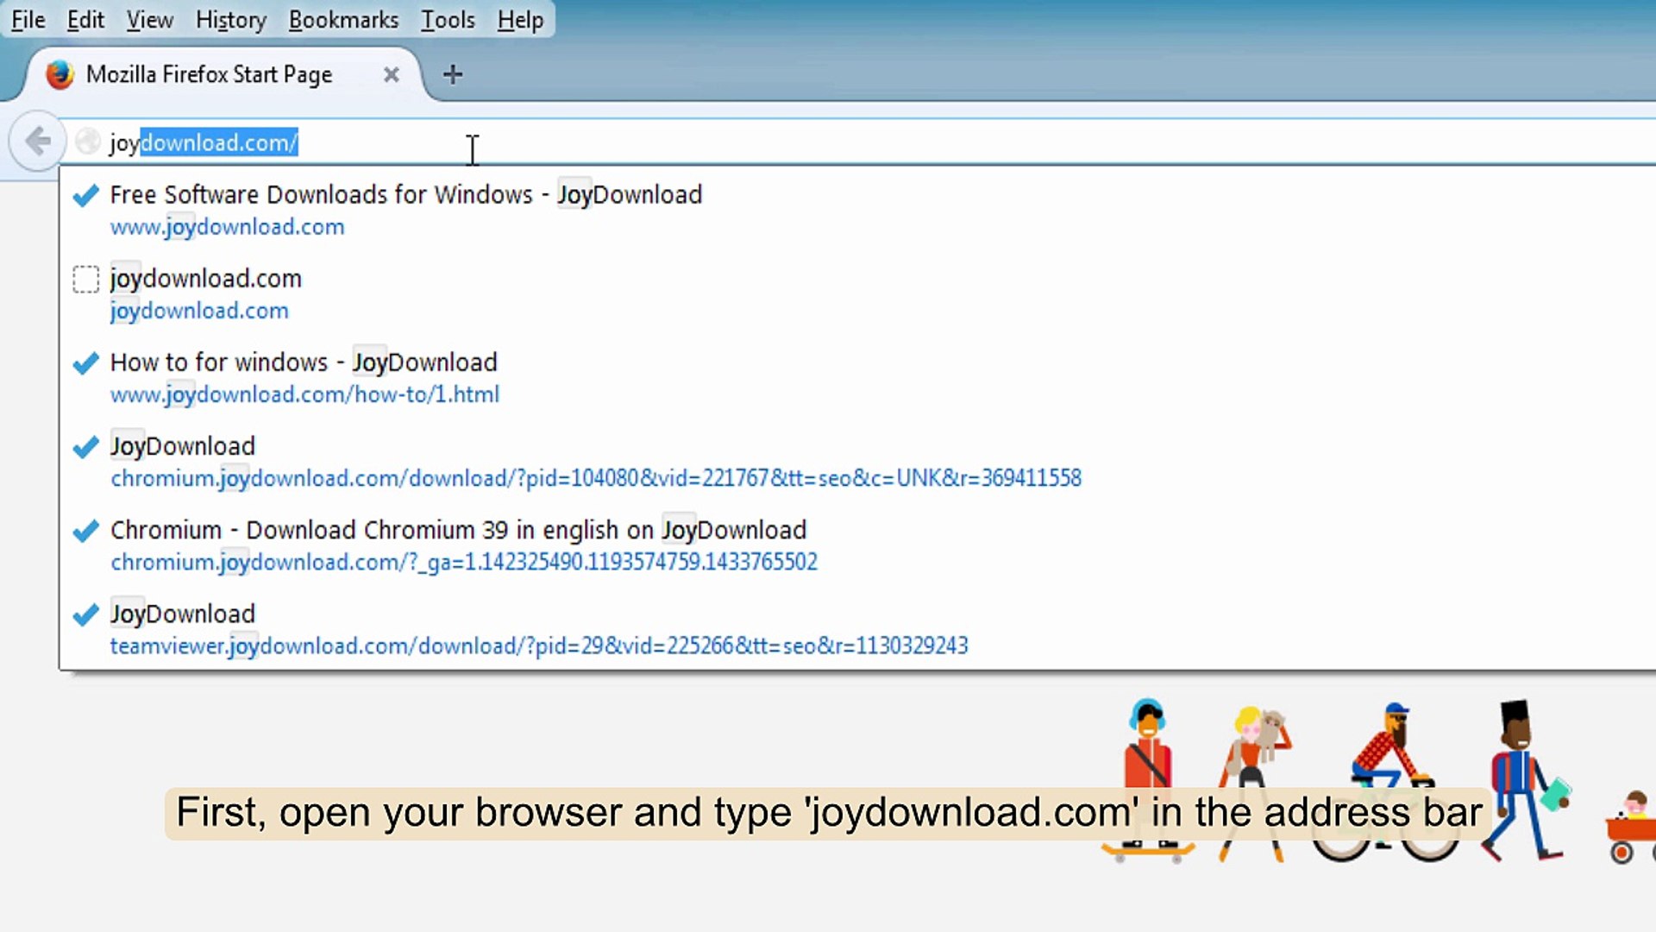The width and height of the screenshot is (1656, 932).
Task: Click the switch-to-tab dashed icon beside joydownload.com
Action: [x=85, y=279]
